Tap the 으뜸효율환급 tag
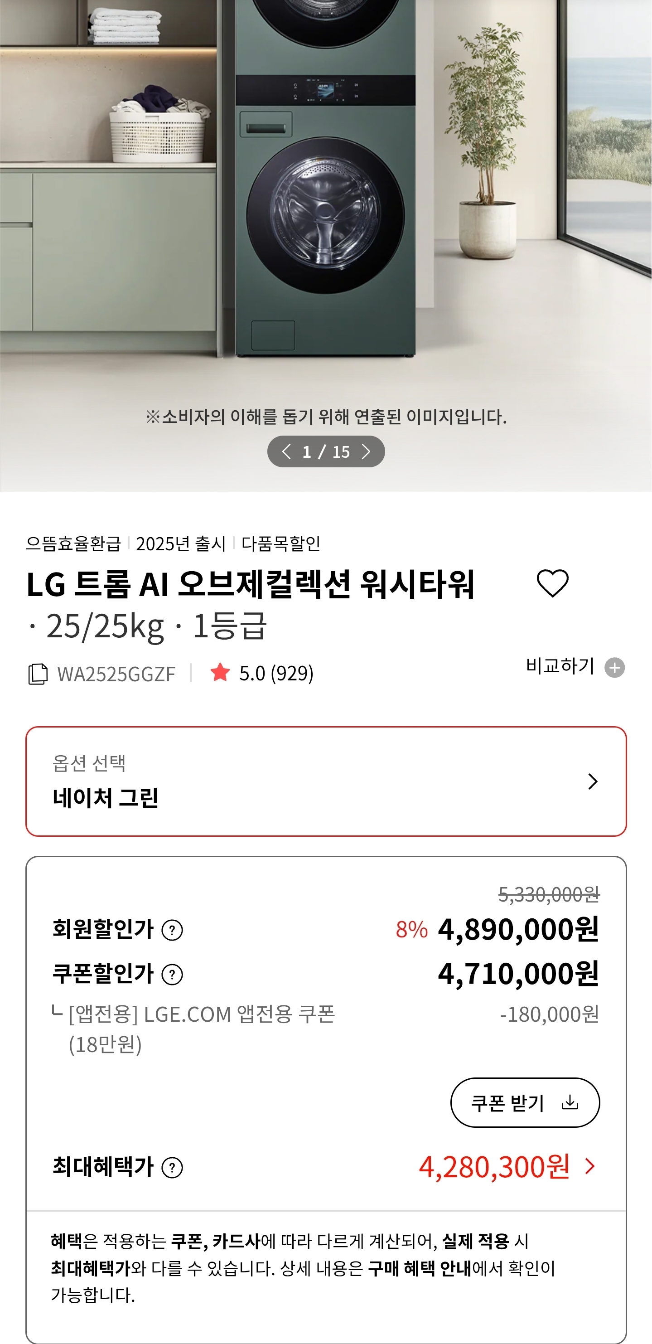The height and width of the screenshot is (1344, 652). 73,543
